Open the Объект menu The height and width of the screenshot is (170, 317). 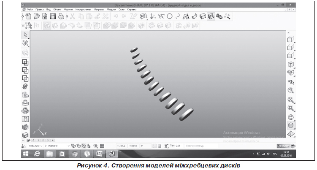57,10
